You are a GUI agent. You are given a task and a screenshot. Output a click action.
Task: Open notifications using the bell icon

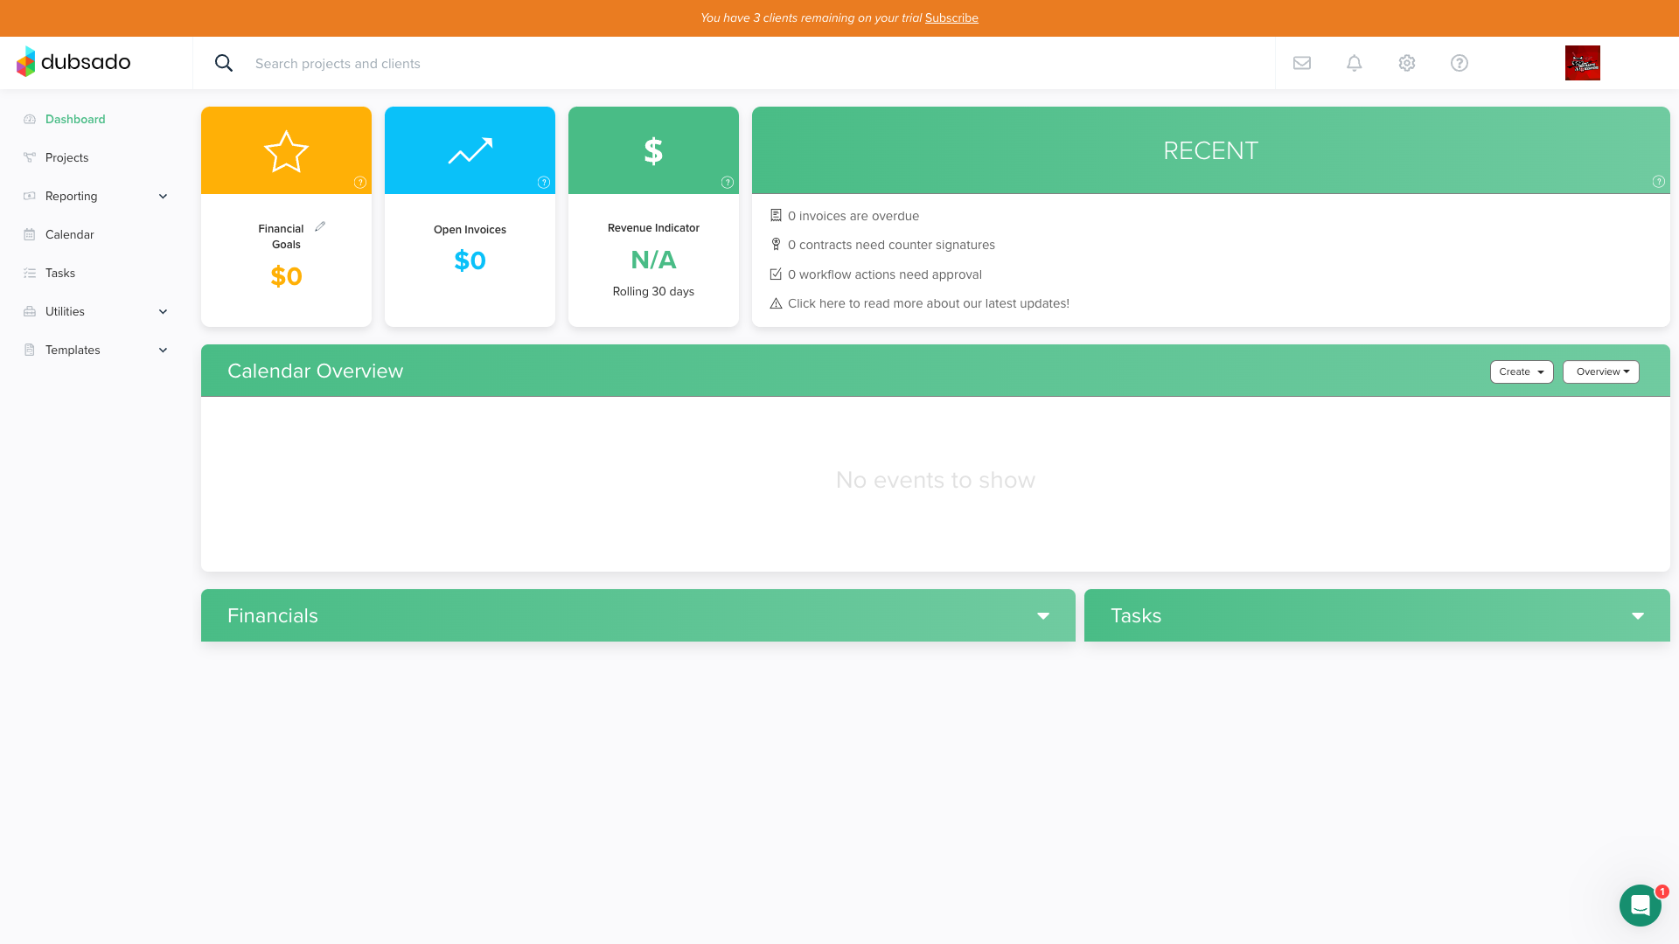tap(1354, 63)
